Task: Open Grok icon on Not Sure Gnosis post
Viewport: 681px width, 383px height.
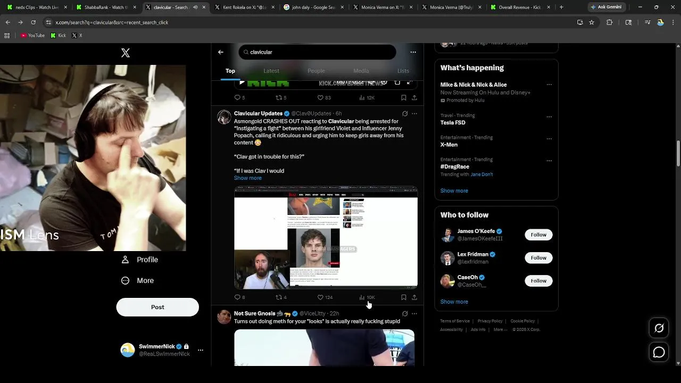Action: tap(405, 314)
